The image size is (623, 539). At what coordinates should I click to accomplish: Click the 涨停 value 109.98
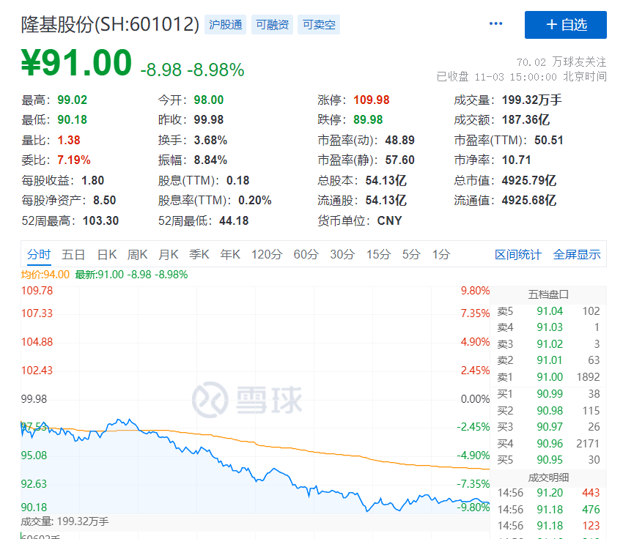(371, 100)
